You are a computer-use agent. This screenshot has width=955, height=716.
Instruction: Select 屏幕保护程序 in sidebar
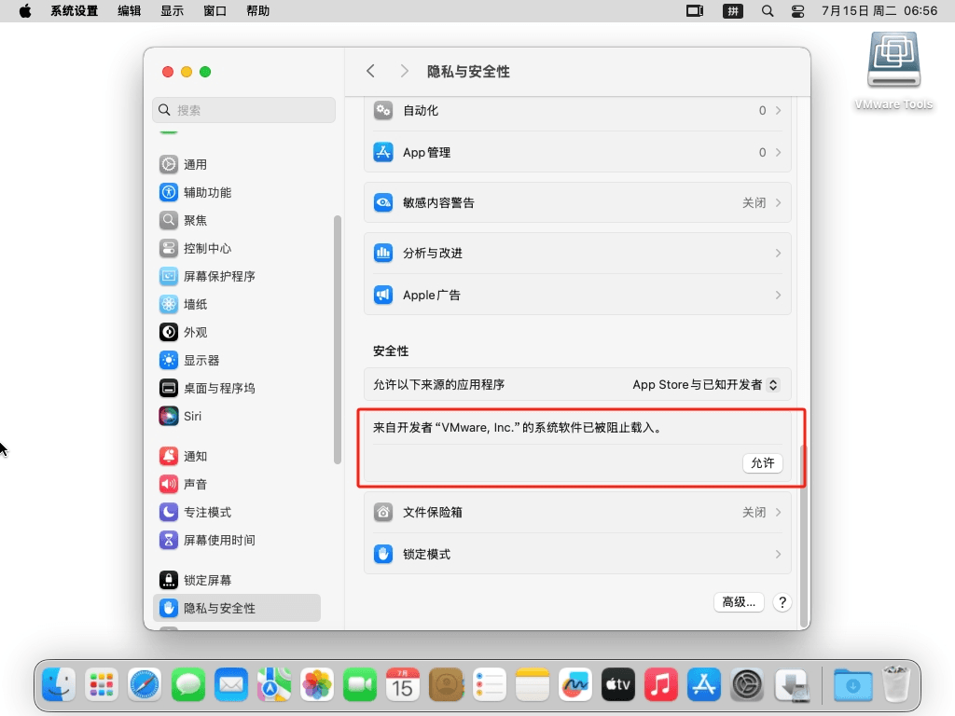(236, 276)
